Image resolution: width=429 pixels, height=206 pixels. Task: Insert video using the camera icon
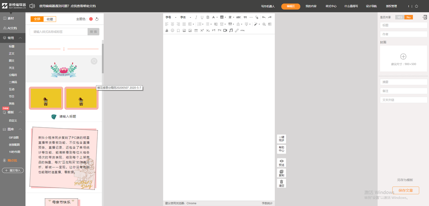225,30
